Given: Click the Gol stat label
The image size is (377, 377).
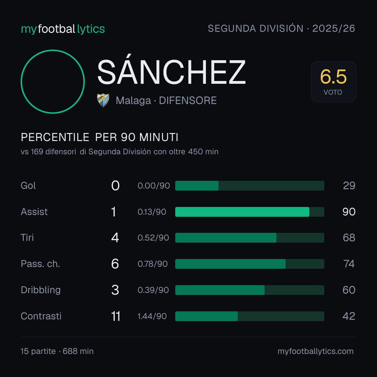Looking at the screenshot, I should click(x=28, y=186).
